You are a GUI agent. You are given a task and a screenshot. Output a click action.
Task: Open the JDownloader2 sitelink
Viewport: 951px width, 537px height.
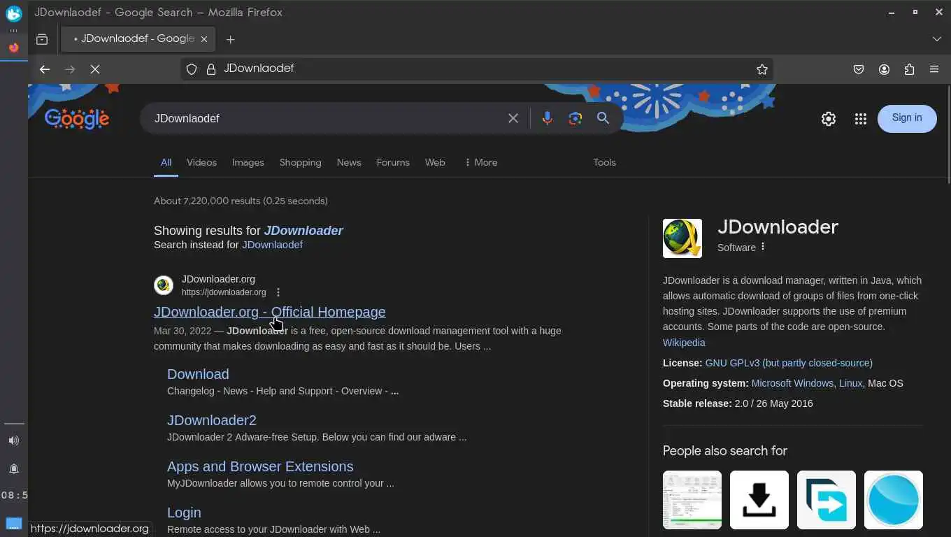coord(212,420)
